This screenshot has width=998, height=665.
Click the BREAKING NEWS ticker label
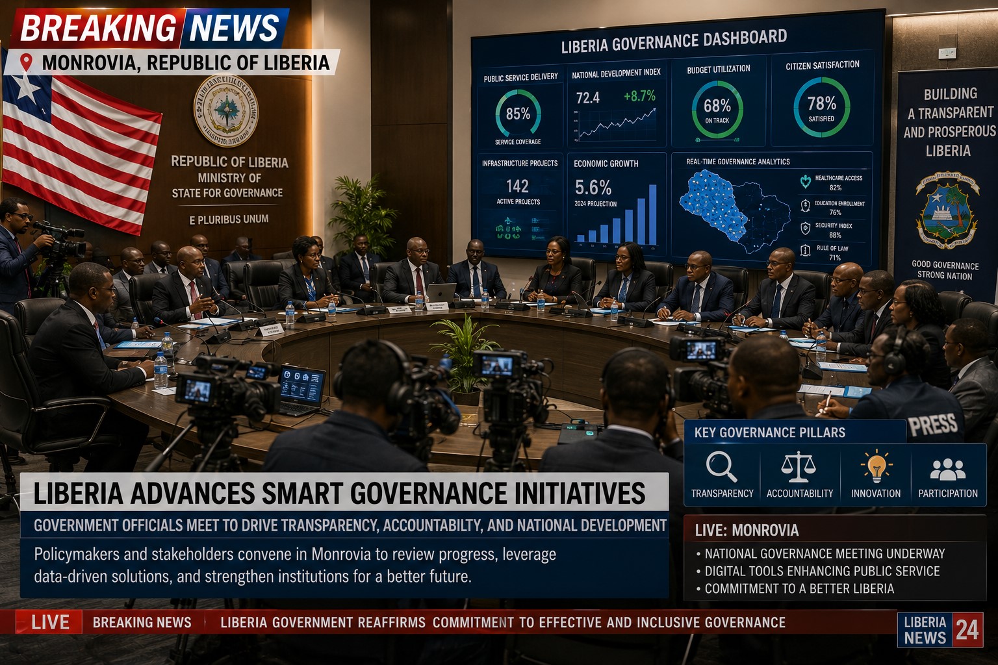(x=142, y=622)
